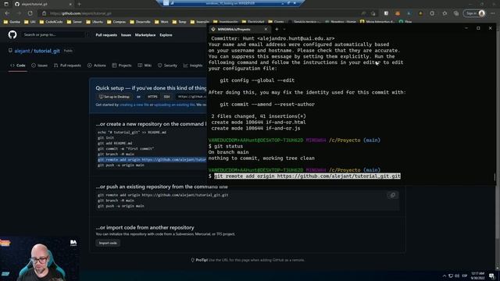Image resolution: width=500 pixels, height=281 pixels.
Task: Open Pull requests in GitHub header
Action: coord(106,34)
